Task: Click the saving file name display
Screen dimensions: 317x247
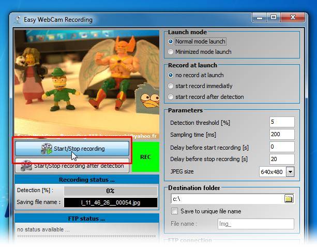Action: click(x=111, y=202)
